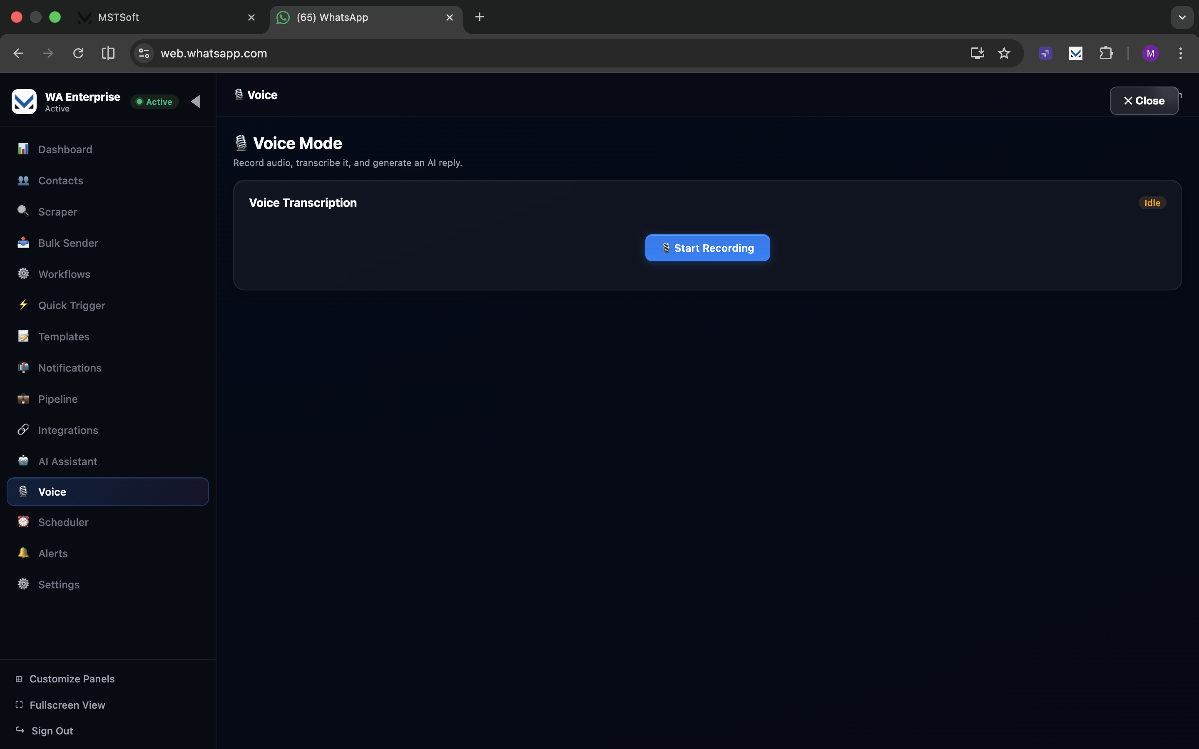Click the Scheduler alarm clock icon
1199x749 pixels.
[23, 522]
